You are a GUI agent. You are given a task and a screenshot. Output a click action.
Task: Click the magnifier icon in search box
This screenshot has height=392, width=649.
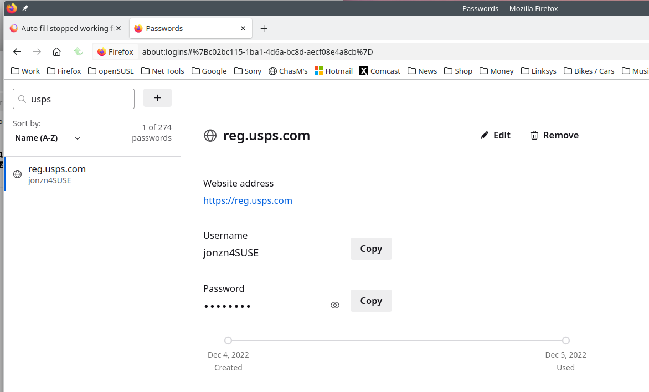coord(22,99)
